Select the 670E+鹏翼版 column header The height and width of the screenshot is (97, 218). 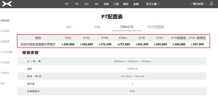(197, 38)
